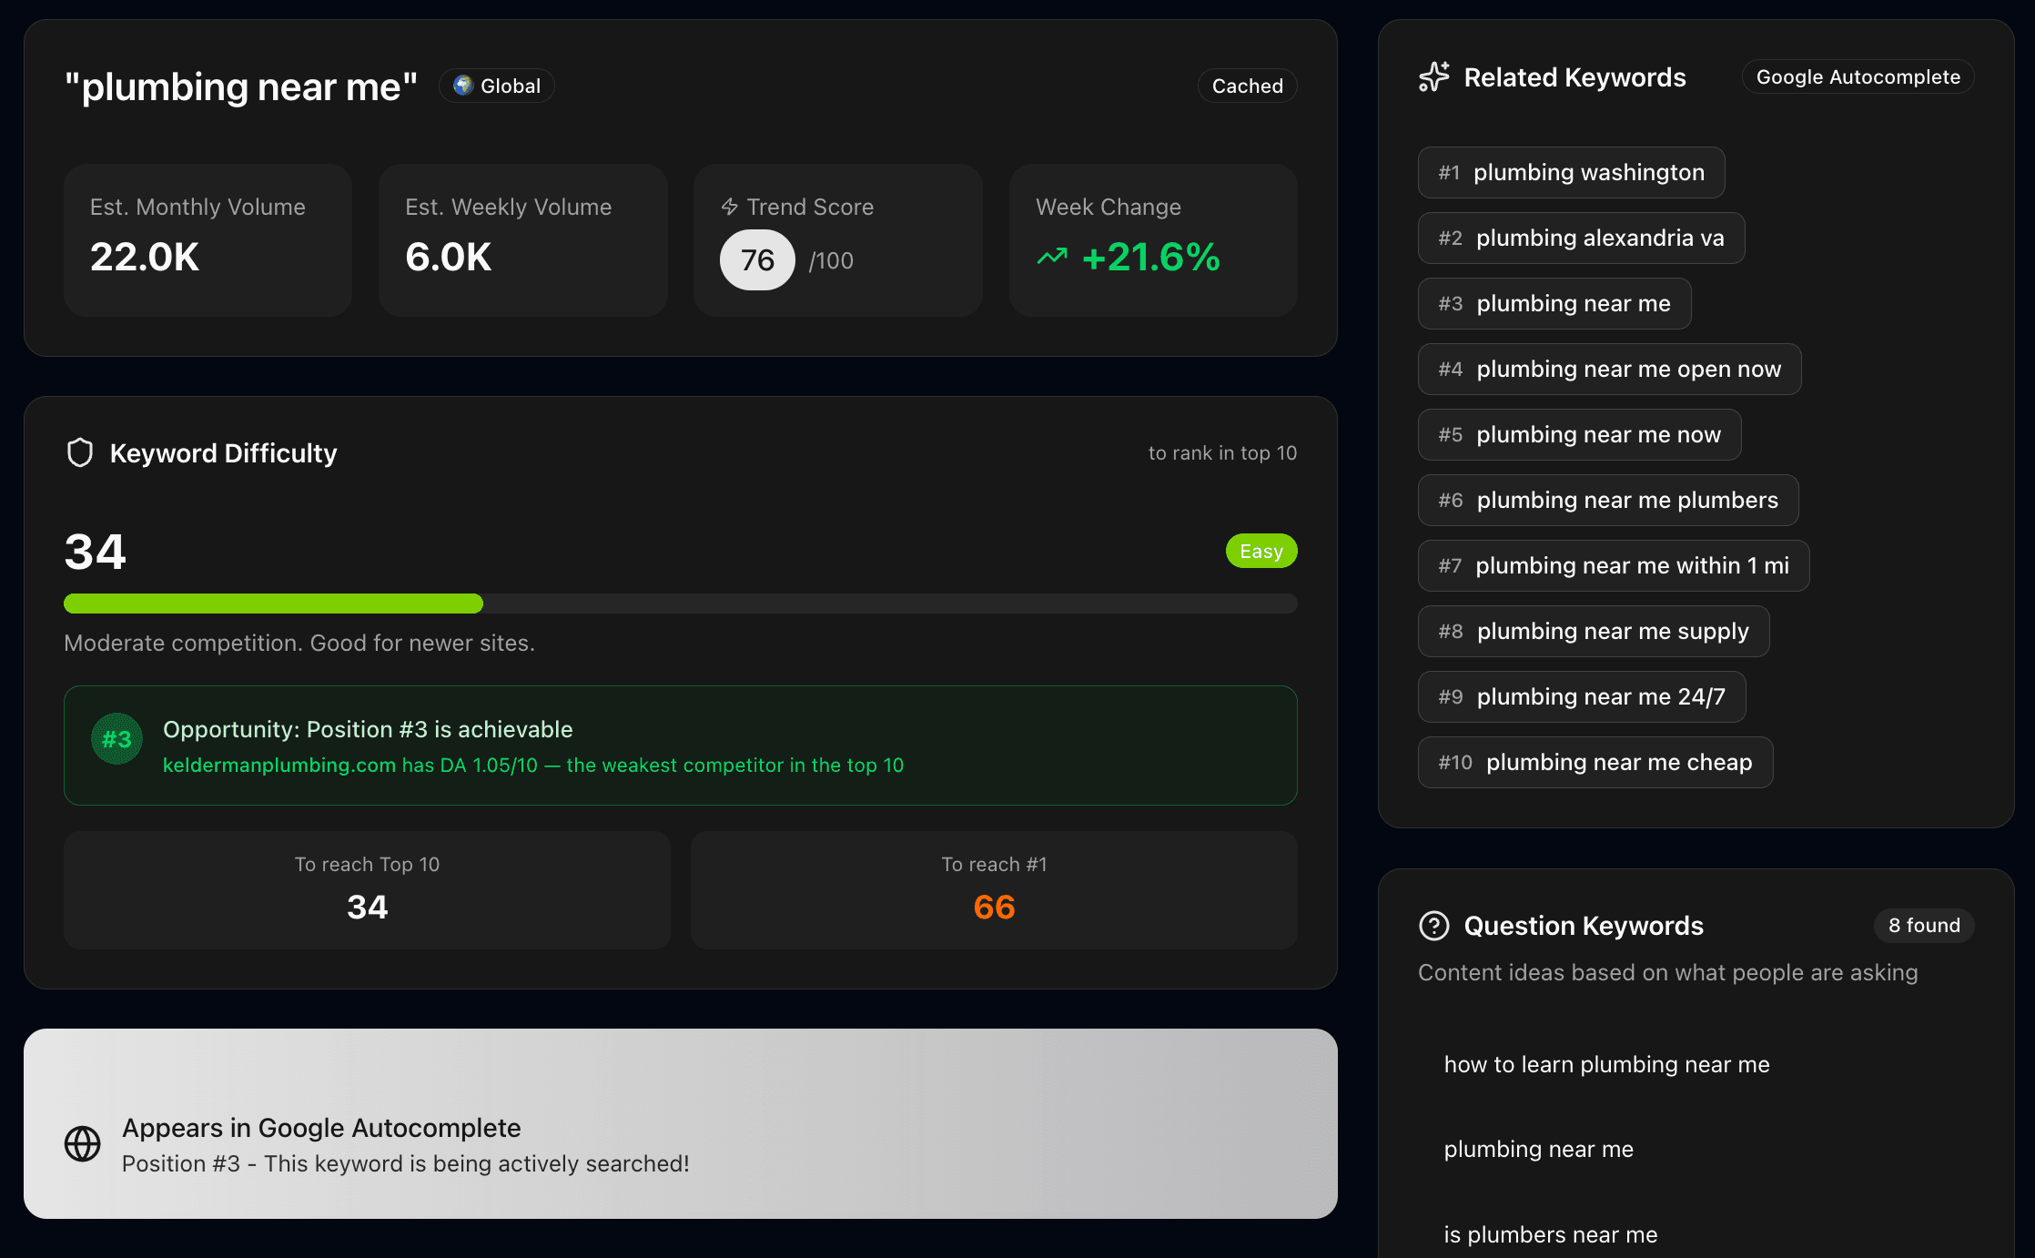Open the Global region selector
Image resolution: width=2035 pixels, height=1258 pixels.
click(x=496, y=85)
